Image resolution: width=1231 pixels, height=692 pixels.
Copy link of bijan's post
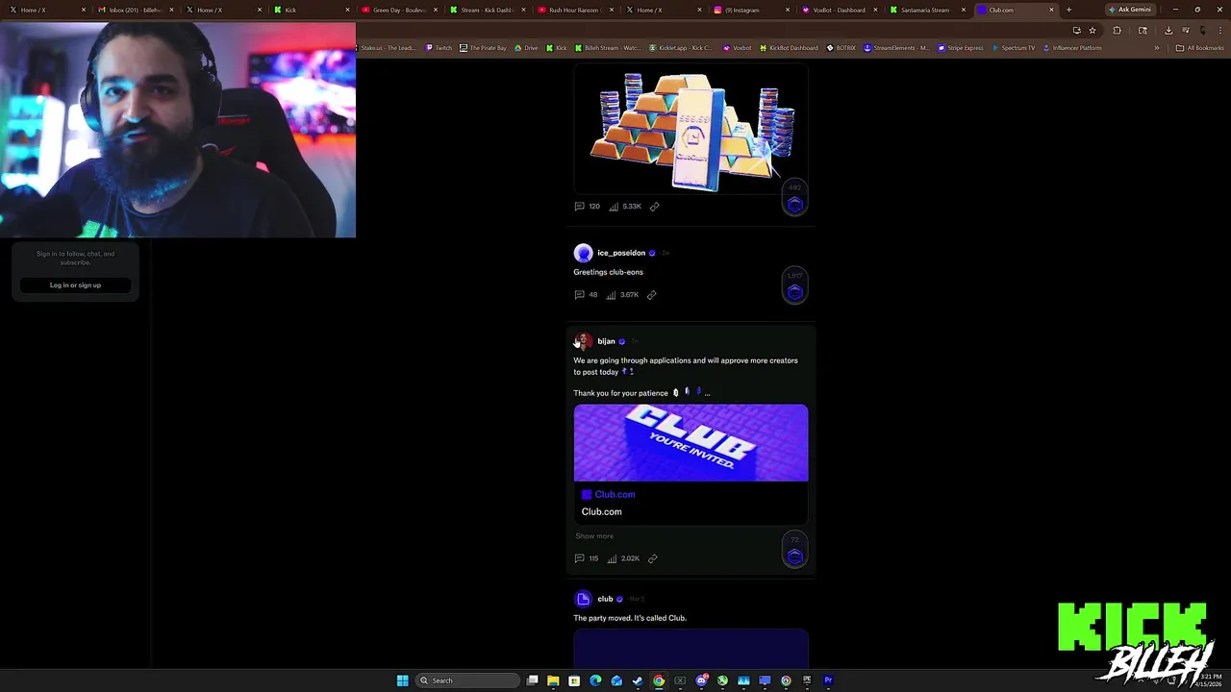(652, 558)
